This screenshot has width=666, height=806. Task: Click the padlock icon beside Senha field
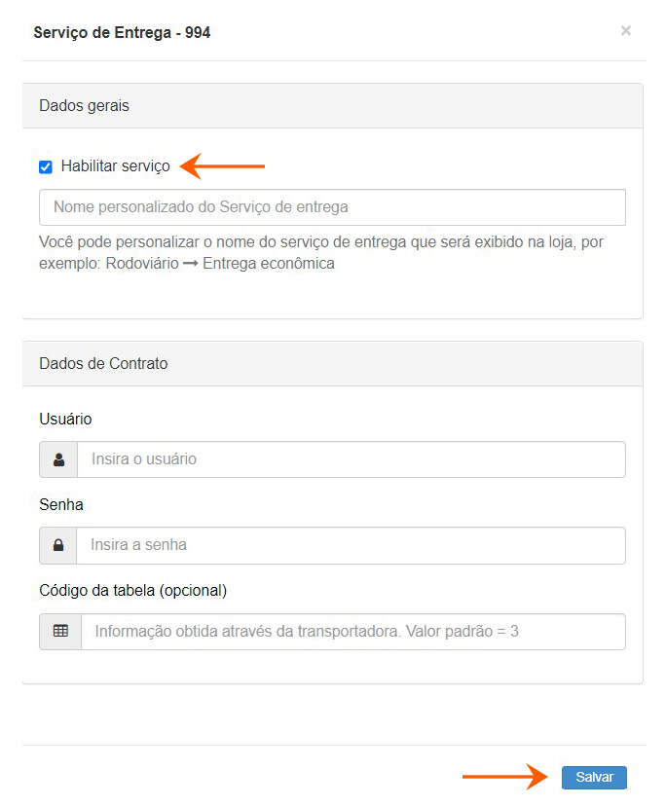click(x=58, y=545)
